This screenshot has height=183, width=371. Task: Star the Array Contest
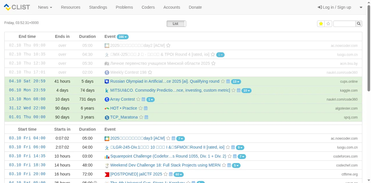pyautogui.click(x=138, y=99)
